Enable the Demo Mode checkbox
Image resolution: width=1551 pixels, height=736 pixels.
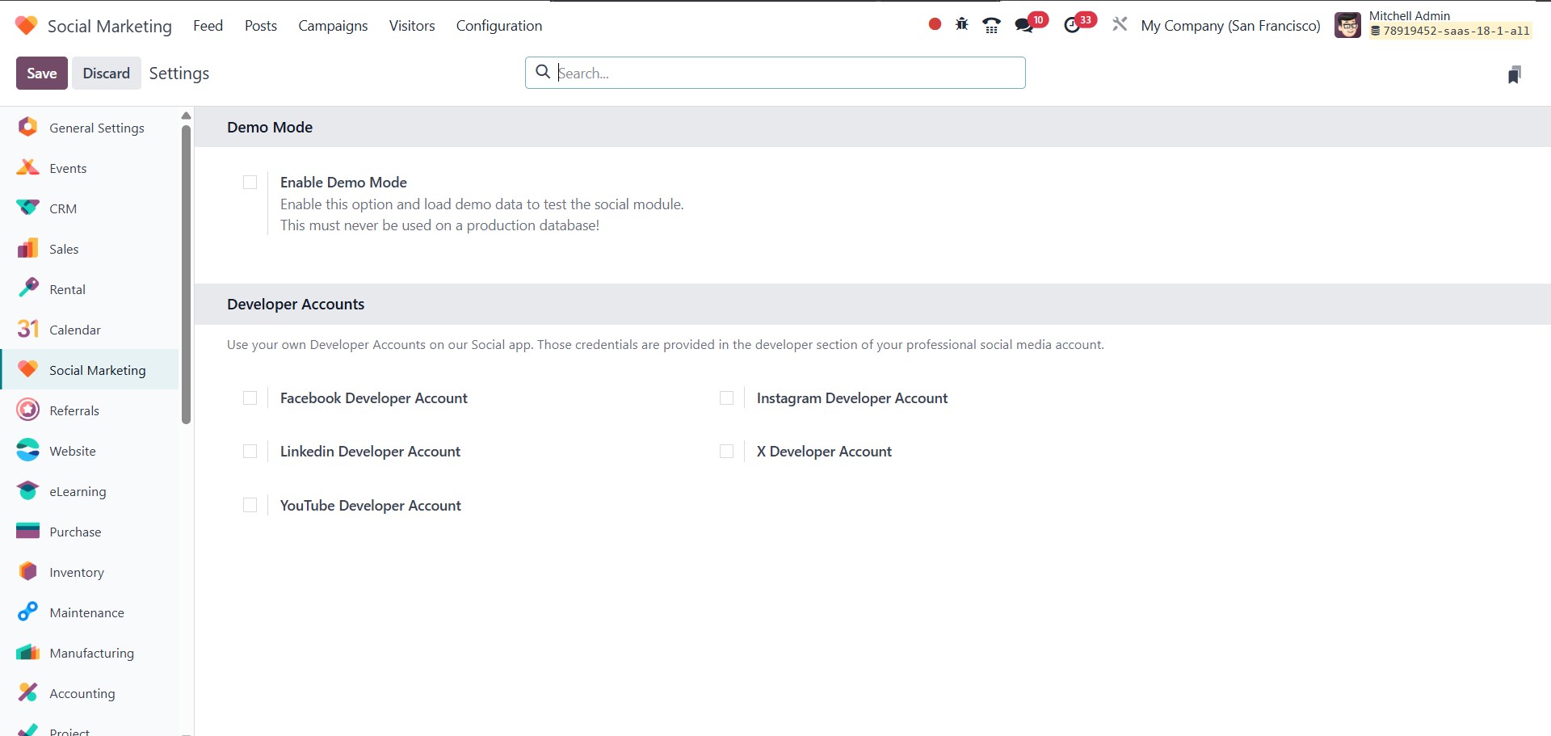250,183
